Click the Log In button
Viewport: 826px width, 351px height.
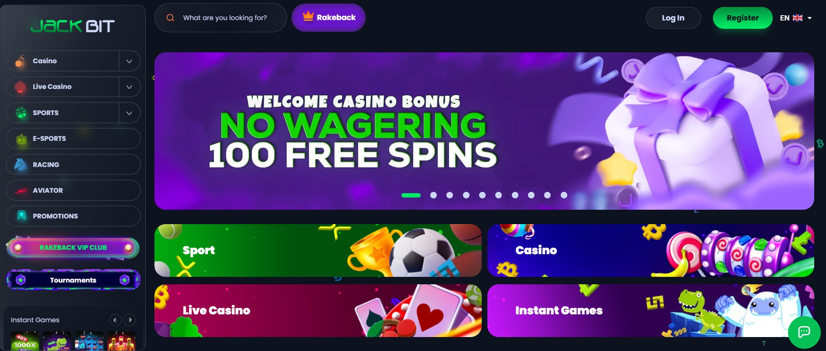[673, 18]
